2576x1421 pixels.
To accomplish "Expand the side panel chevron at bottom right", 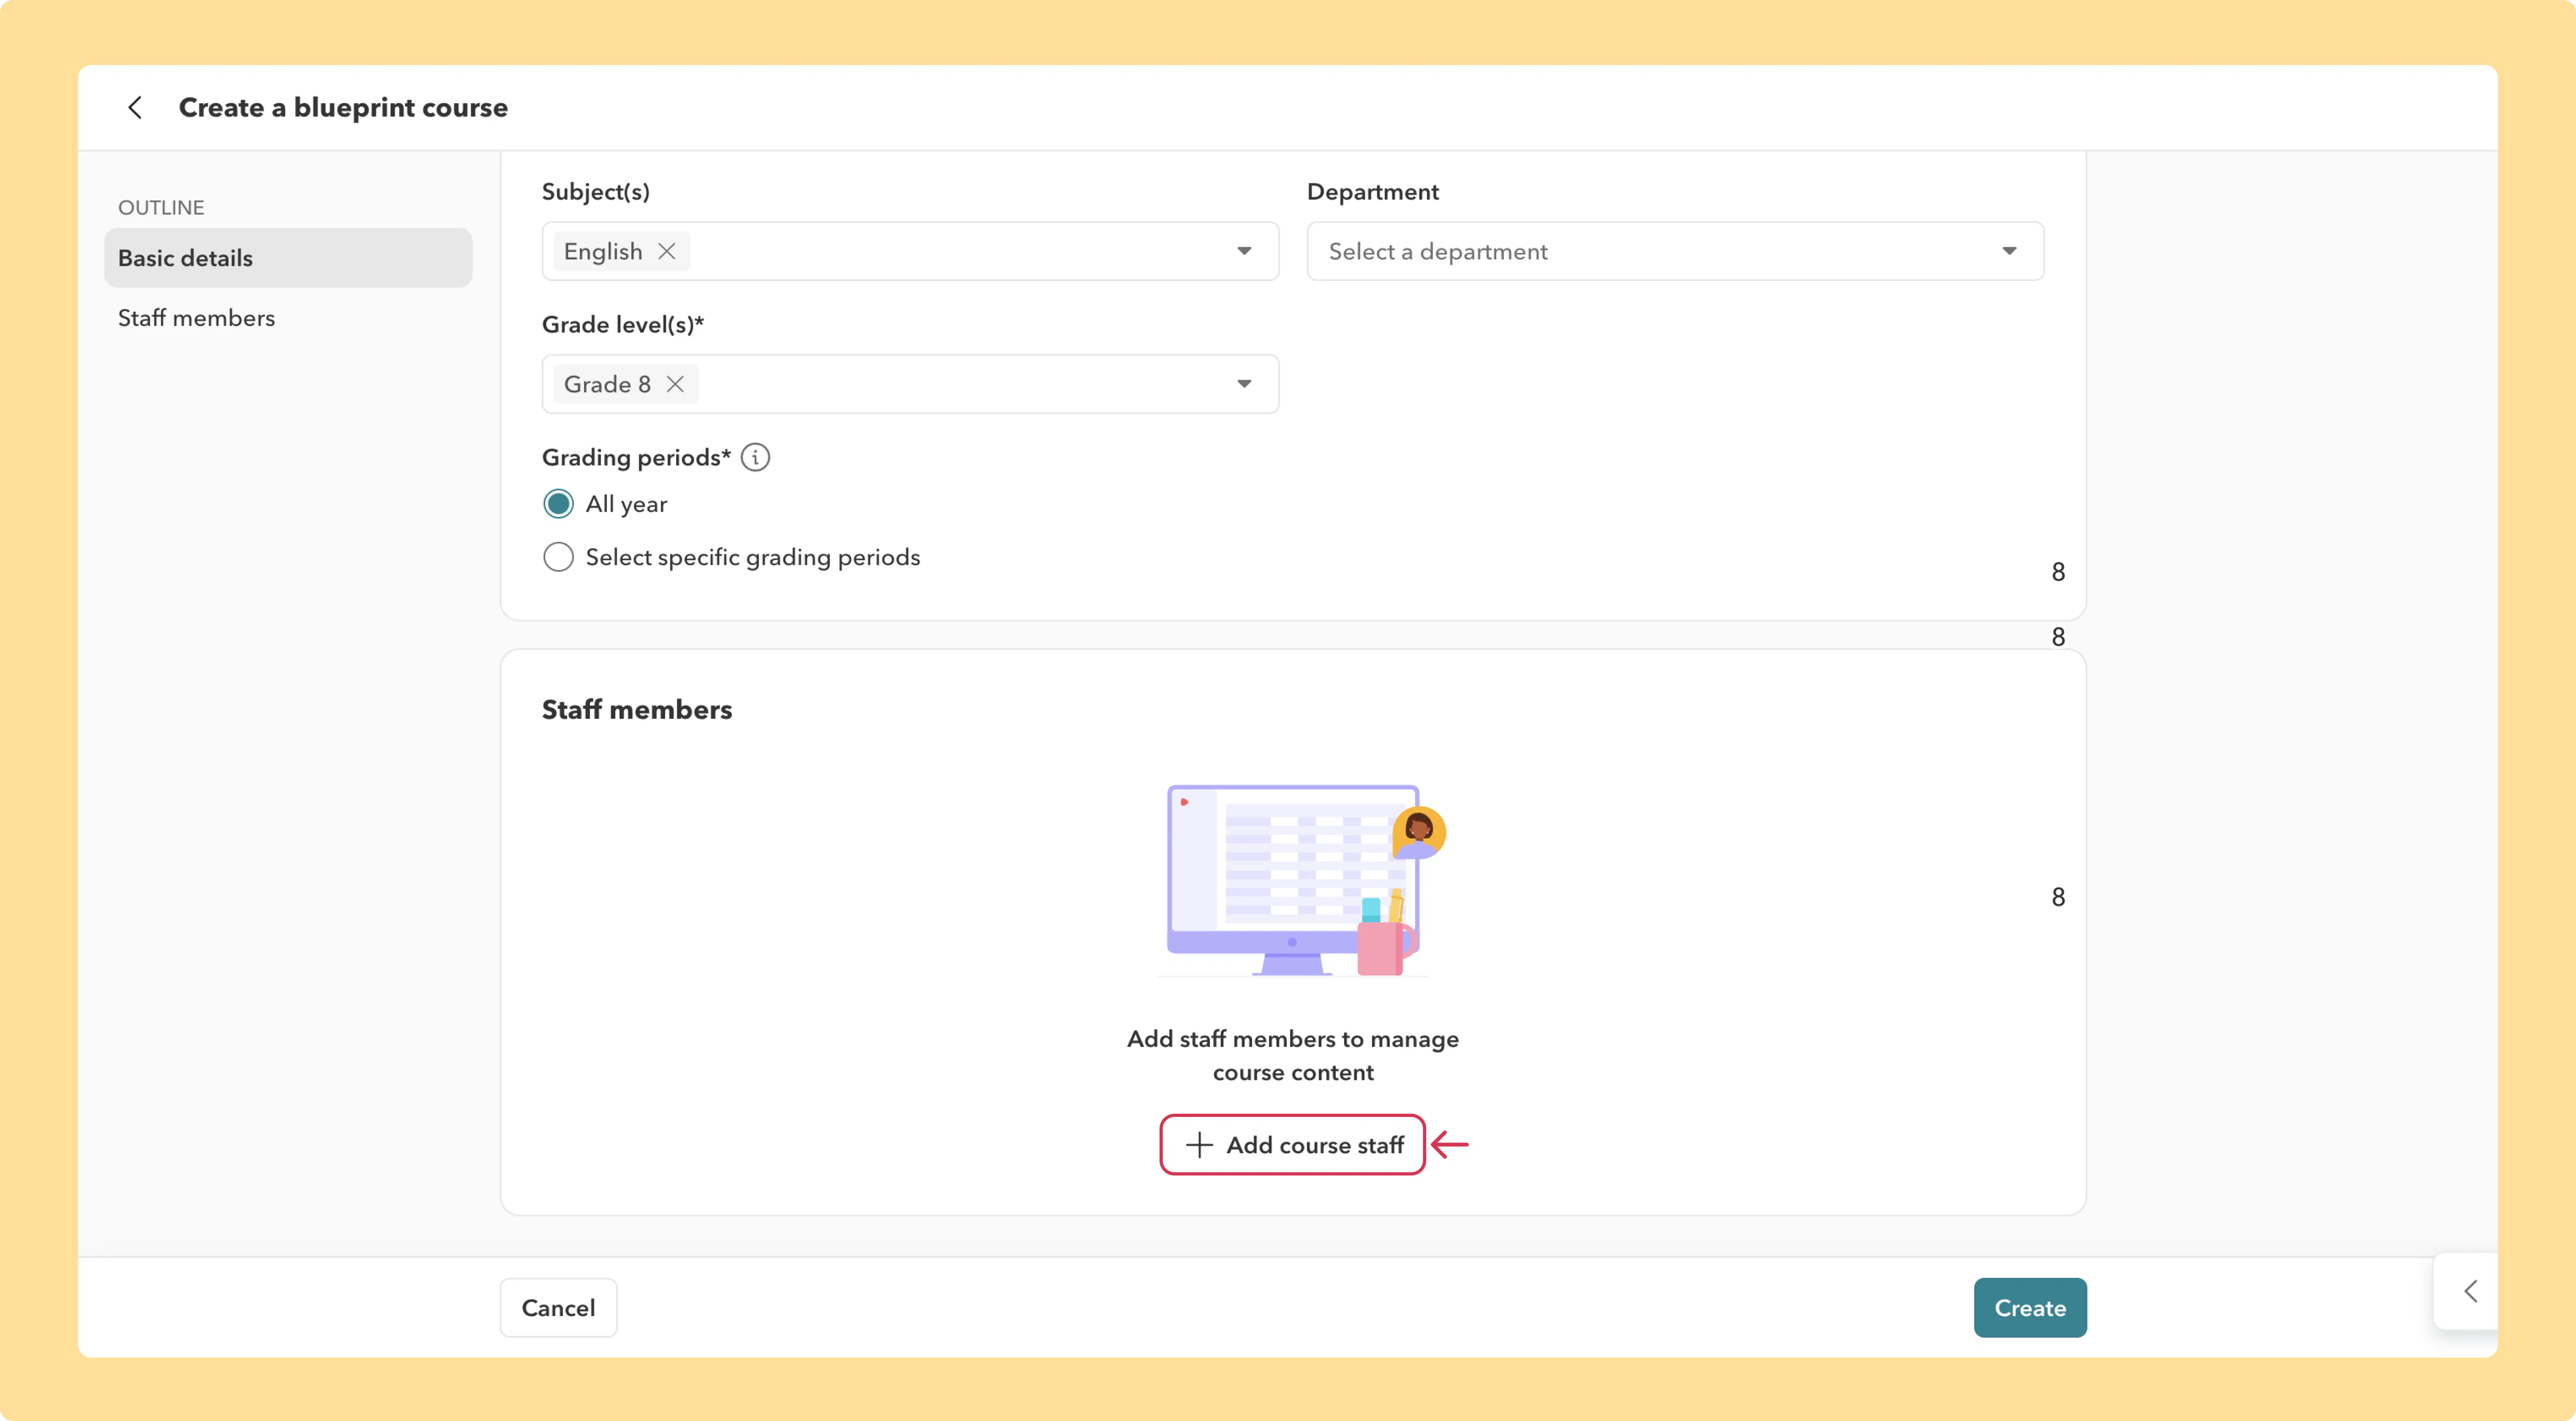I will click(2470, 1291).
